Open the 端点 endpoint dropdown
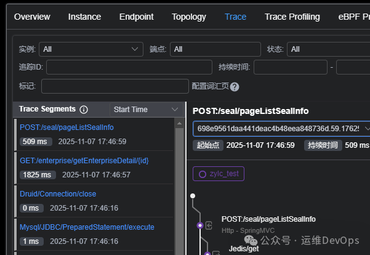Image resolution: width=370 pixels, height=255 pixels. point(215,49)
